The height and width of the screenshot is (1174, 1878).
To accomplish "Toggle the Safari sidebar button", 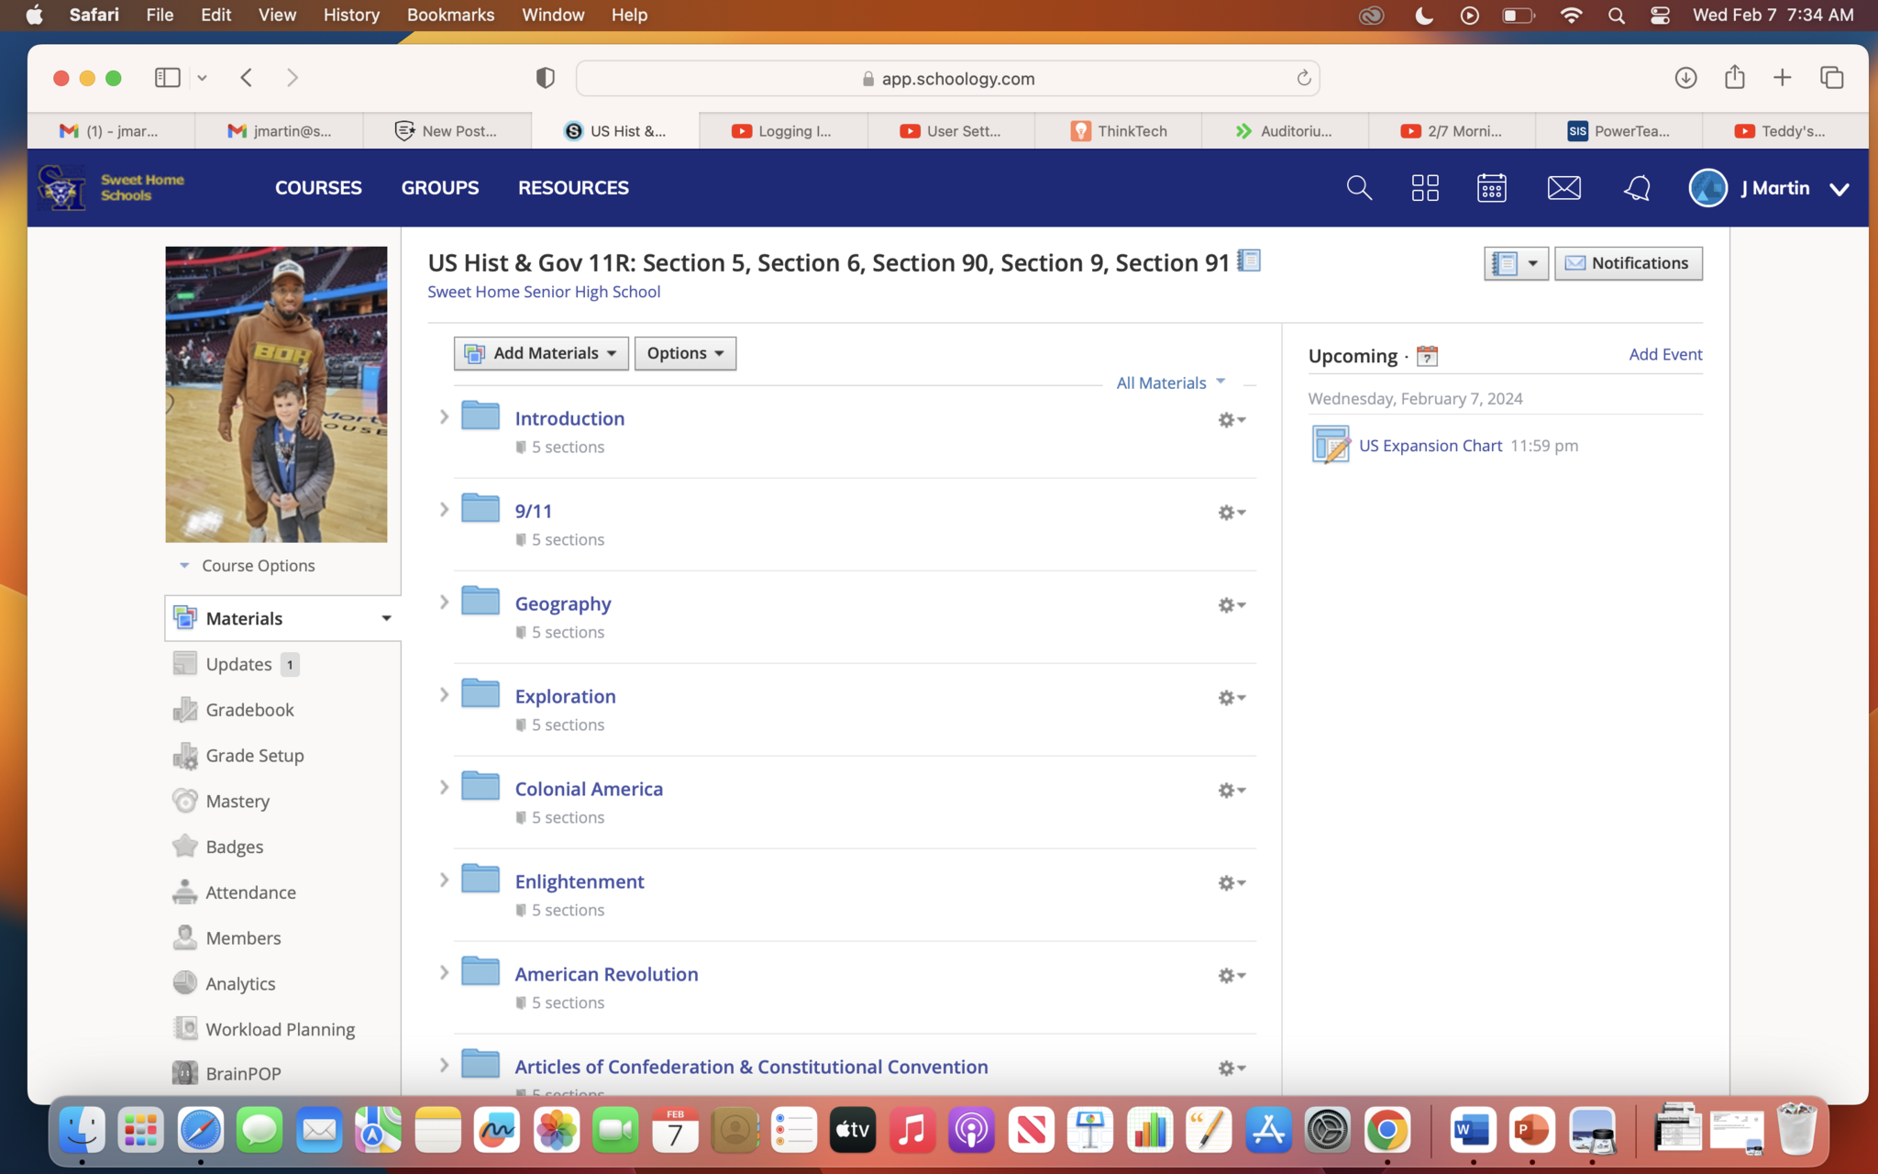I will tap(168, 78).
